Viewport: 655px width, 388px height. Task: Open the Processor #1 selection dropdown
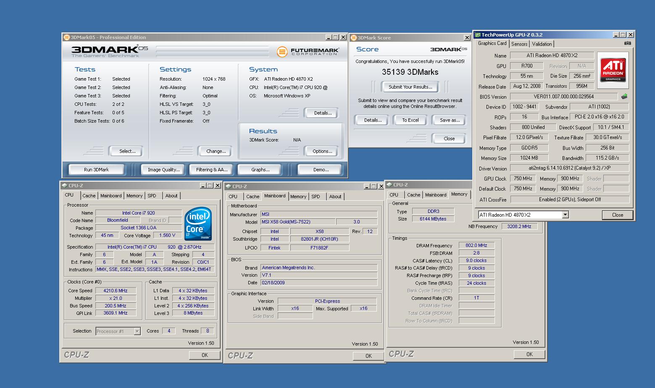137,331
